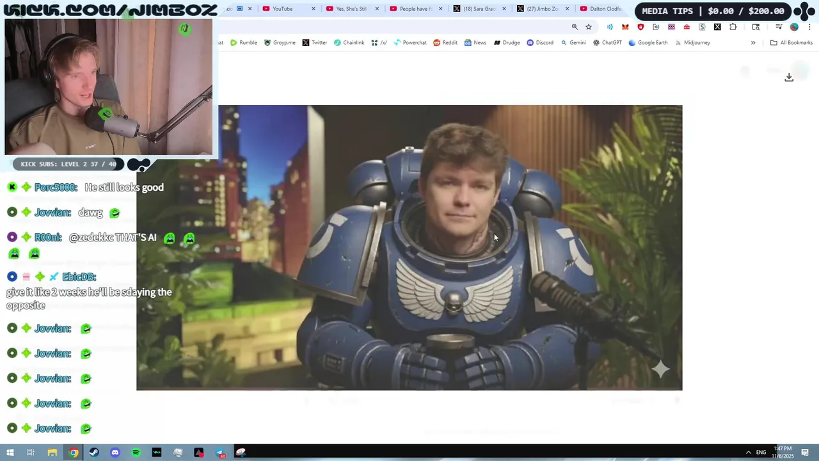The image size is (819, 461).
Task: Click the Kick Subs level progress bar
Action: [68, 164]
